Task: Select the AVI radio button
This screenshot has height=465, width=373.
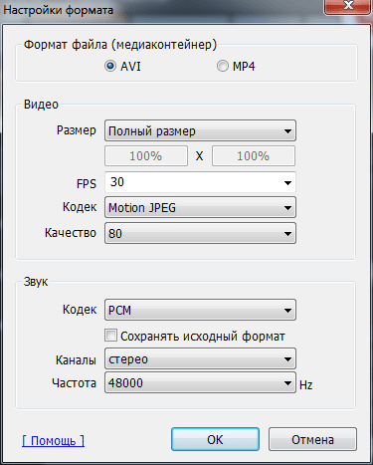Action: 110,66
